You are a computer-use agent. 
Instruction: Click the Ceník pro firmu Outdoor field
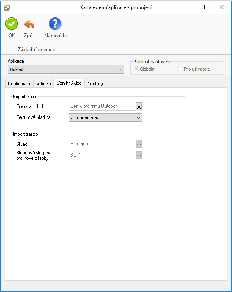click(x=103, y=106)
